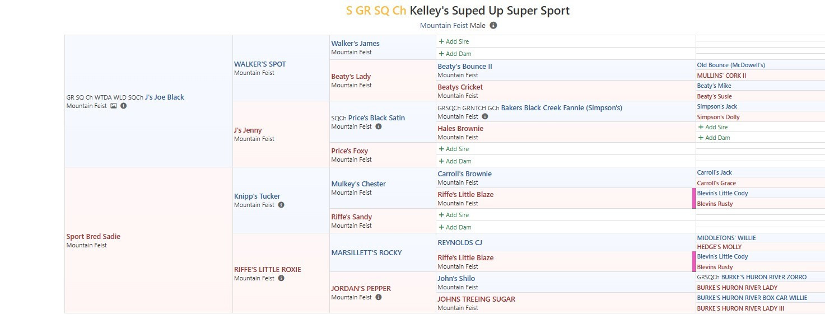Show info icon for JORDAN'S PEPPER
Screen dimensions: 825x319
(x=379, y=297)
